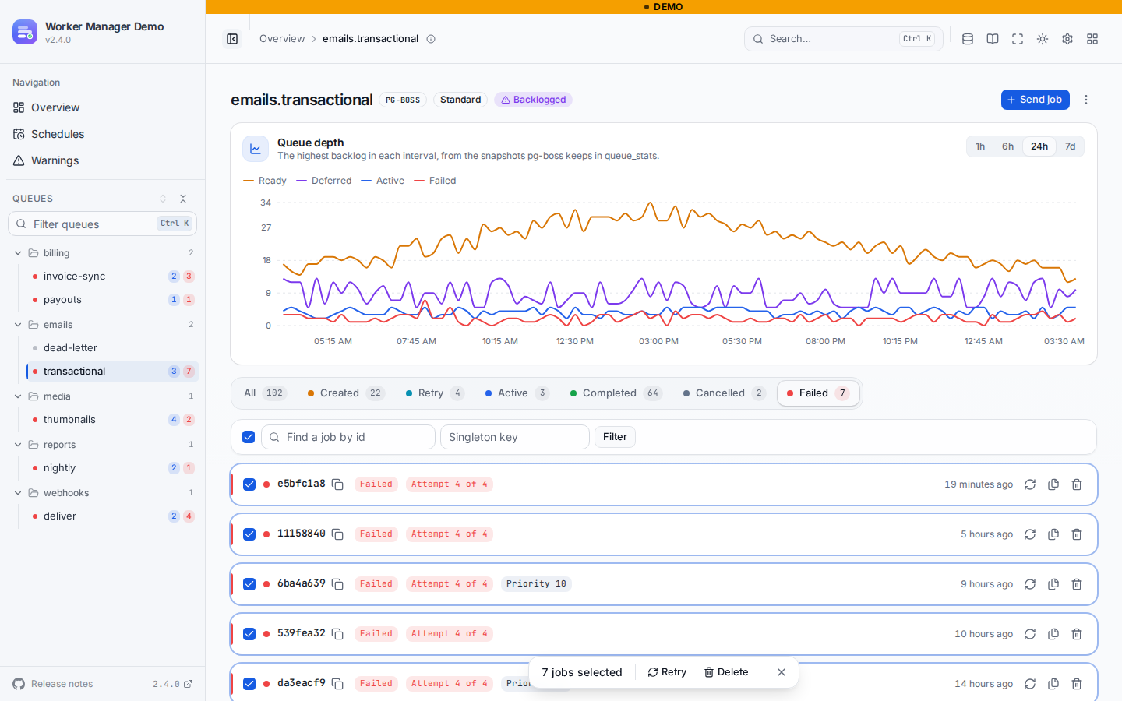The height and width of the screenshot is (701, 1122).
Task: Focus the Find a job by id field
Action: tap(348, 437)
